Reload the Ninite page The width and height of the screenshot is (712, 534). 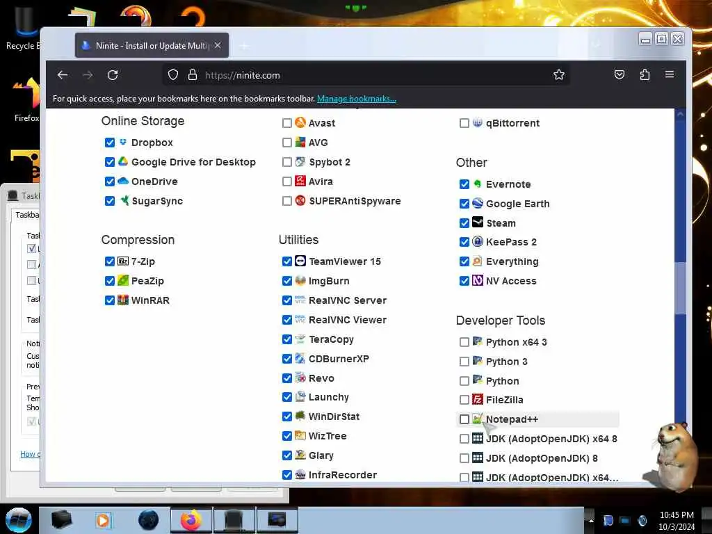click(x=113, y=75)
